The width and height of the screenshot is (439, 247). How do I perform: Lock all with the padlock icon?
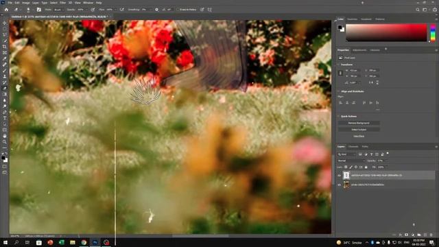pos(366,167)
